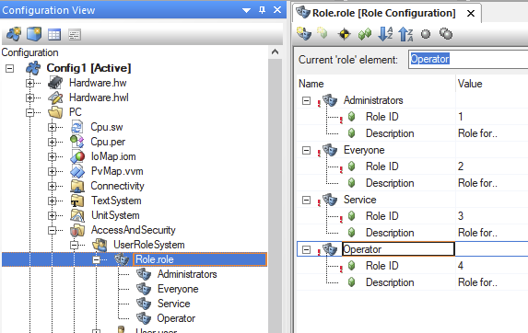This screenshot has width=528, height=333.
Task: Click the green cubes icon in the editor toolbar
Action: click(365, 34)
